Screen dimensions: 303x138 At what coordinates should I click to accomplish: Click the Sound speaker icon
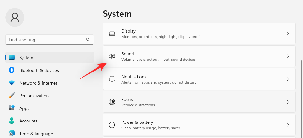(112, 56)
